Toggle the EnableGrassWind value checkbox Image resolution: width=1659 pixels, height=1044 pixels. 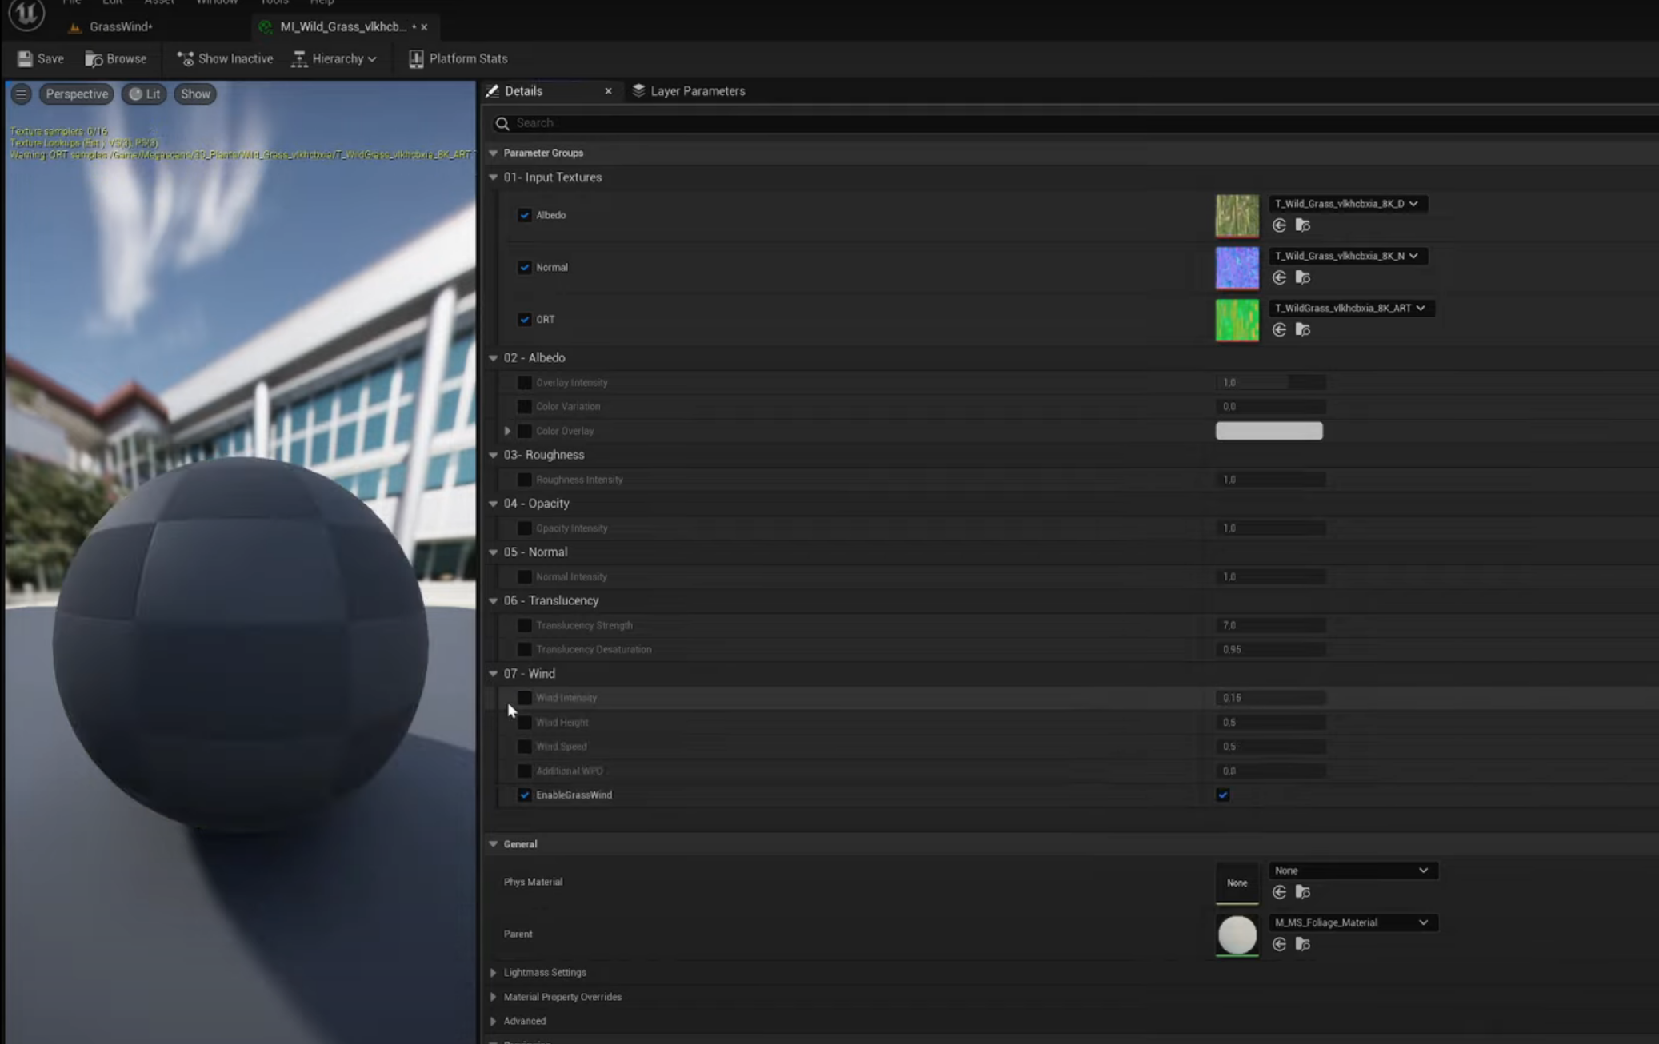[x=1222, y=795]
